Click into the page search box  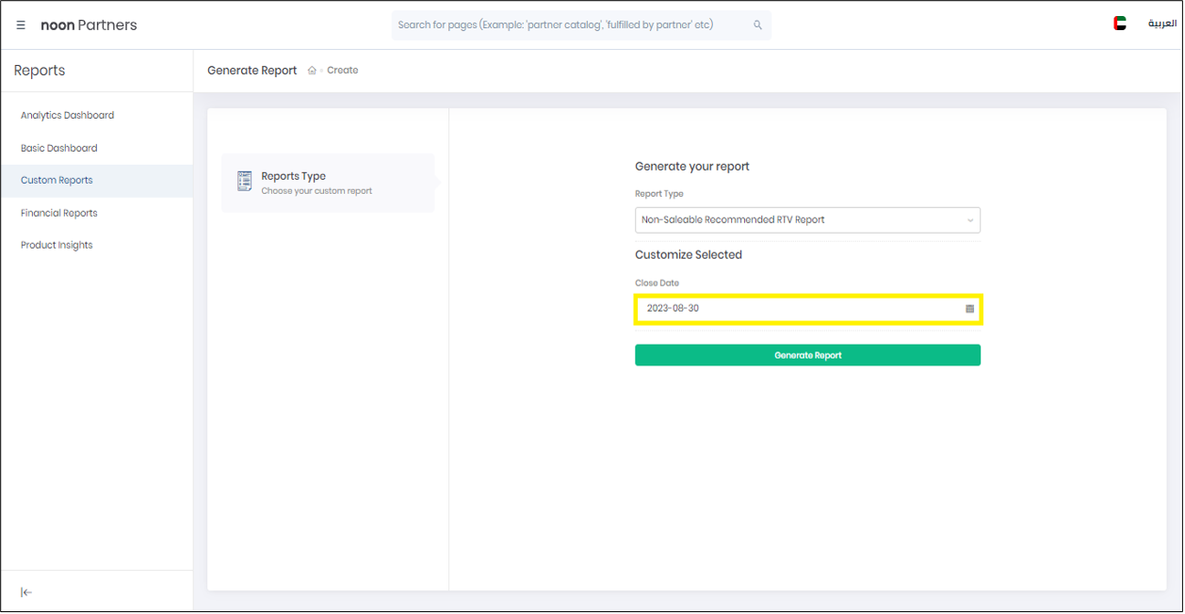point(570,25)
